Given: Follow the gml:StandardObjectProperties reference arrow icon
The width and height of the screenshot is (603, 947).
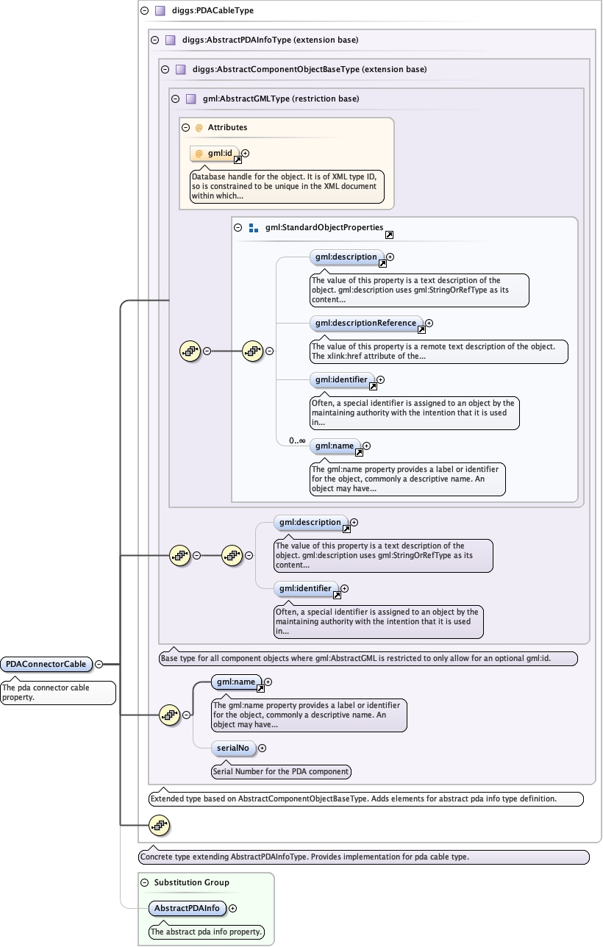Looking at the screenshot, I should click(x=389, y=235).
